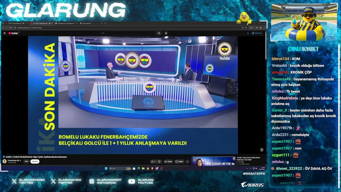Select chat username Vrataskii
This screenshot has width=341, height=192.
(279, 66)
